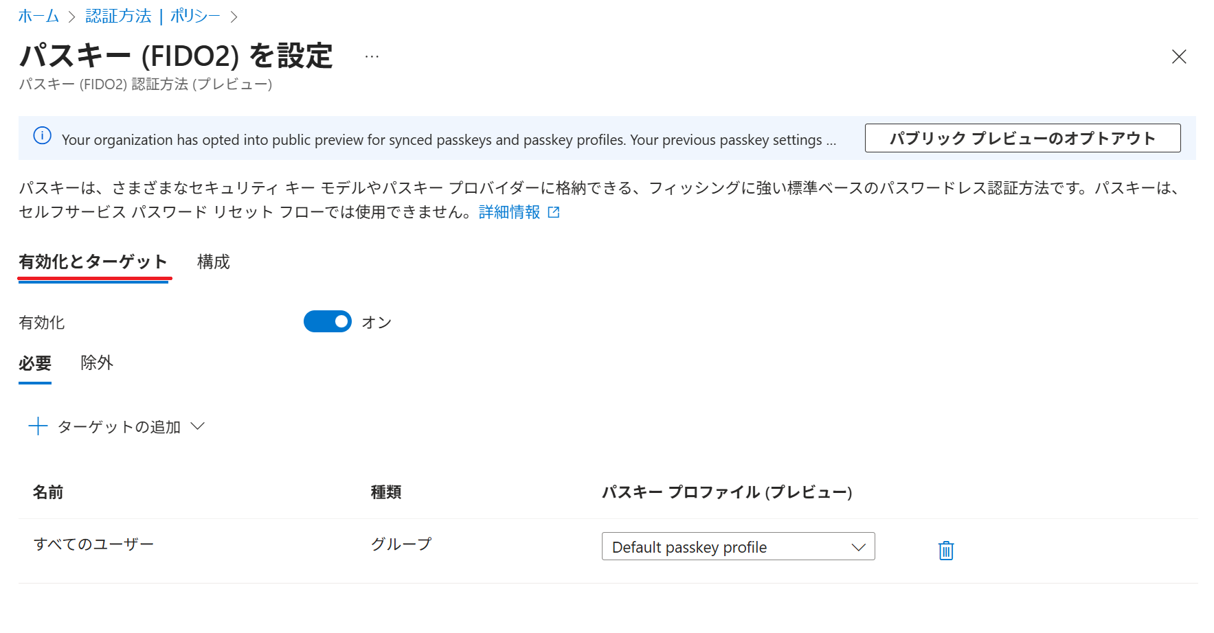
Task: Click the external link icon beside 詳細情報
Action: (554, 213)
